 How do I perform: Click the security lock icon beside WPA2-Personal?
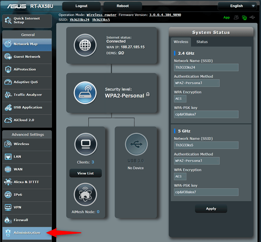(x=148, y=95)
